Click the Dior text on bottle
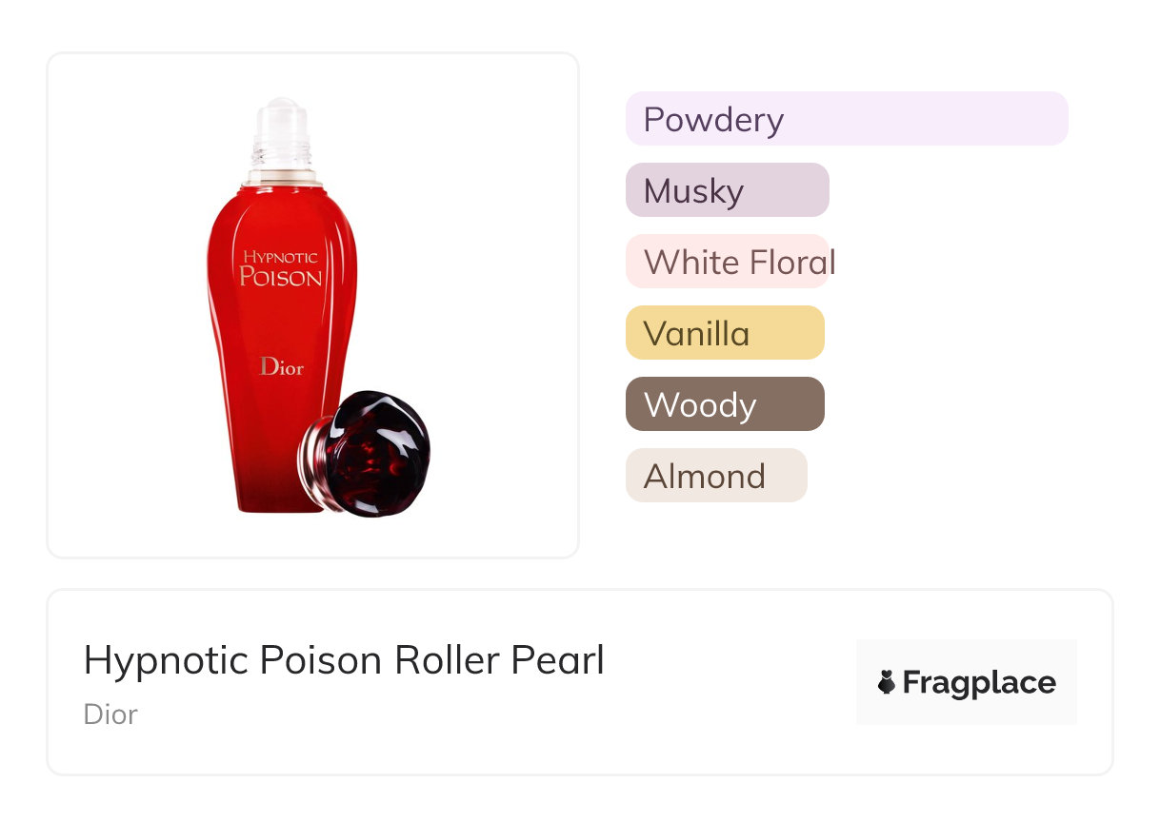This screenshot has height=822, width=1160. [x=282, y=366]
